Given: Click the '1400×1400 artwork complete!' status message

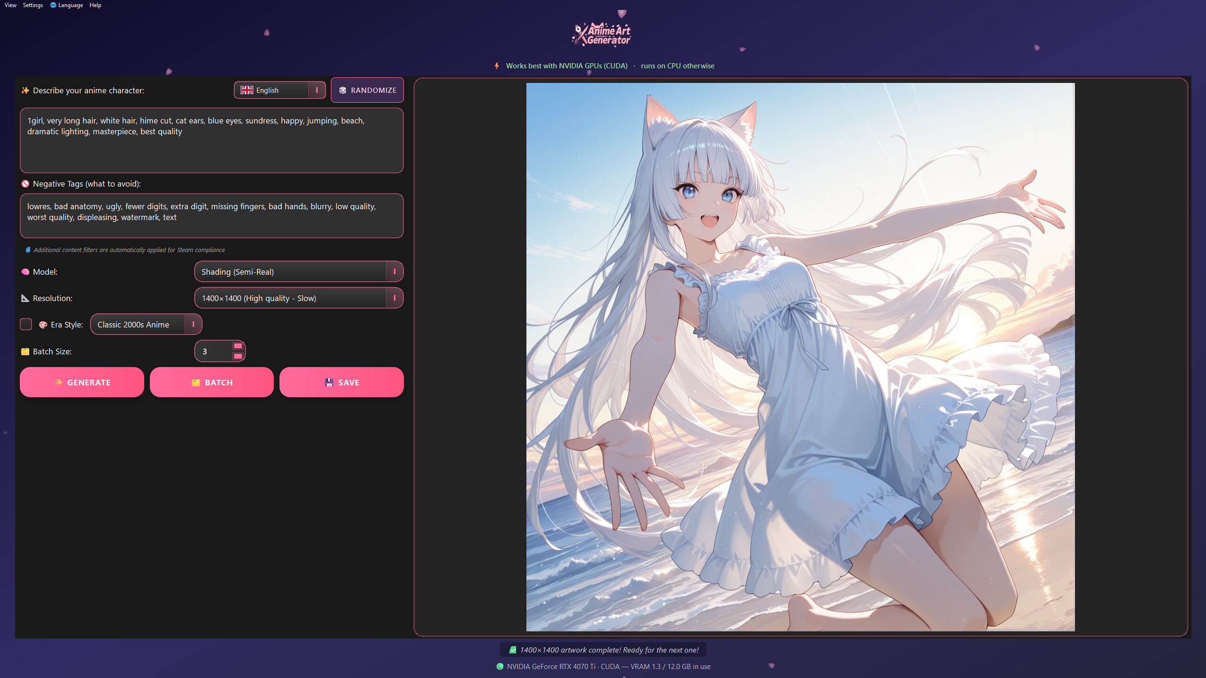Looking at the screenshot, I should click(603, 650).
